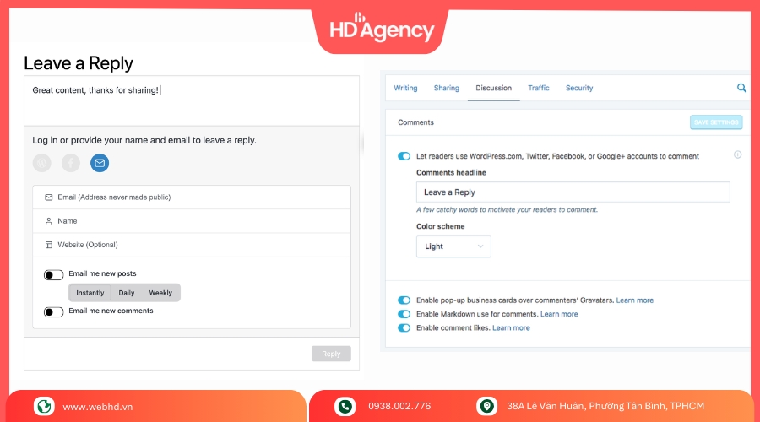
Task: Click the Save Settings button
Action: [x=716, y=122]
